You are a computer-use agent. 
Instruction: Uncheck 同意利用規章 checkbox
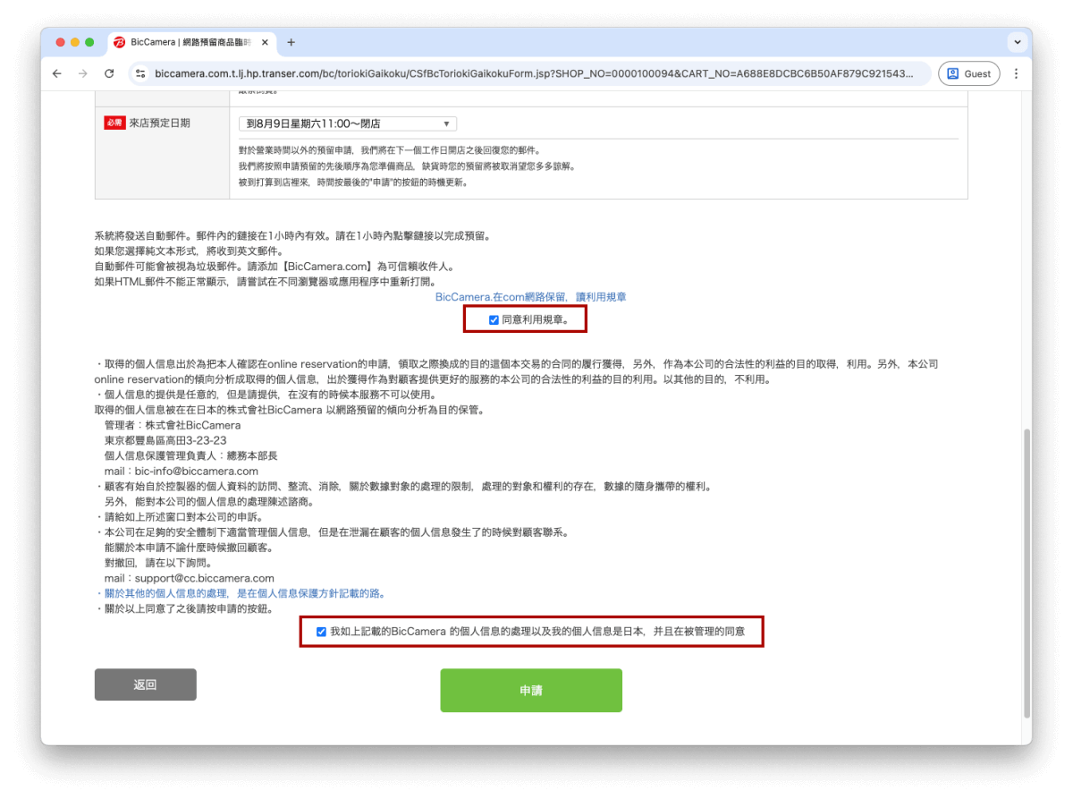click(494, 319)
